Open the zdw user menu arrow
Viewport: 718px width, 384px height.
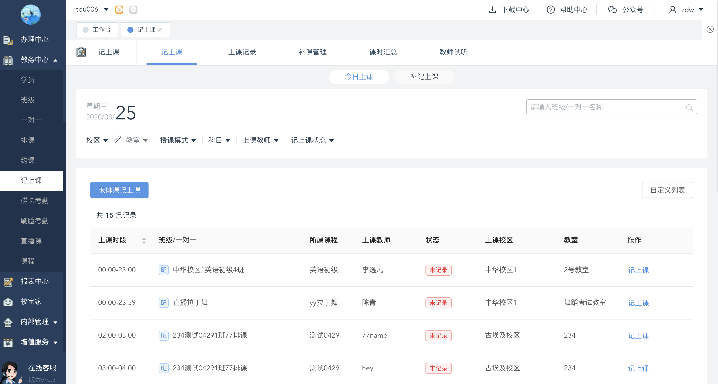[x=701, y=10]
